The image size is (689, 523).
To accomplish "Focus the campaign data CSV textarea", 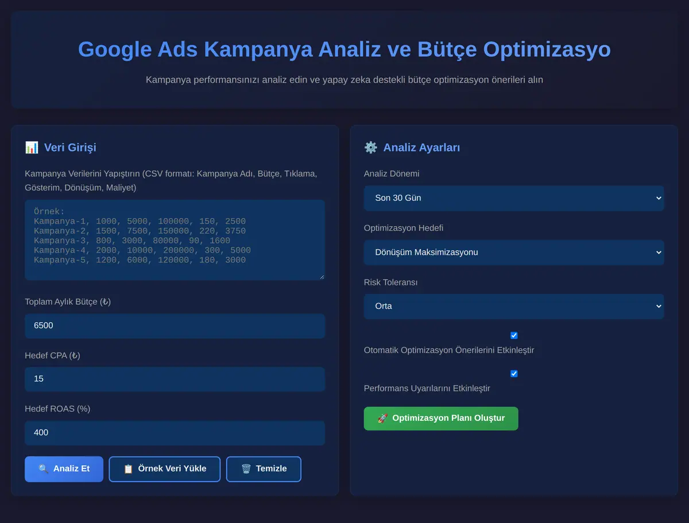I will coord(175,240).
